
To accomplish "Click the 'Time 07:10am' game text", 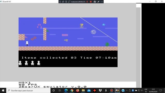I will coord(98,58).
